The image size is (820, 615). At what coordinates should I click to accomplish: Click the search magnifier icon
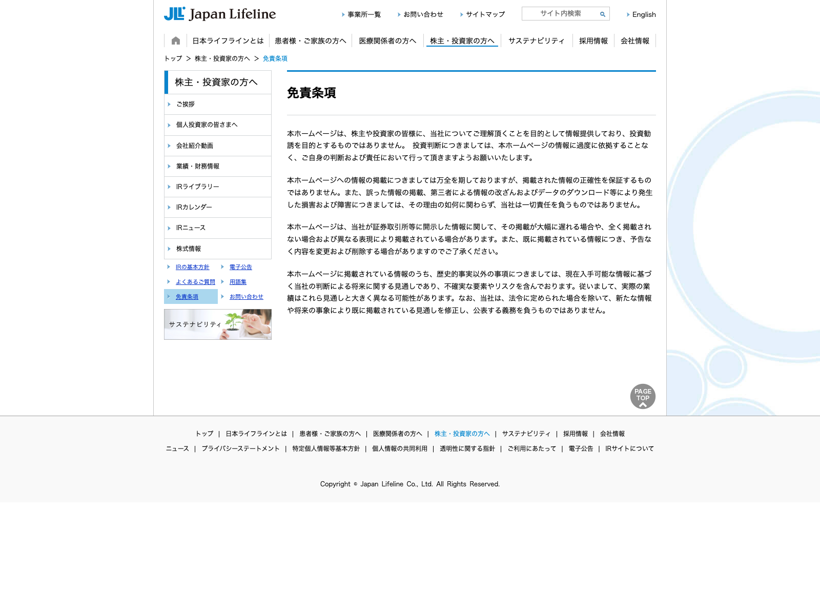(x=603, y=14)
